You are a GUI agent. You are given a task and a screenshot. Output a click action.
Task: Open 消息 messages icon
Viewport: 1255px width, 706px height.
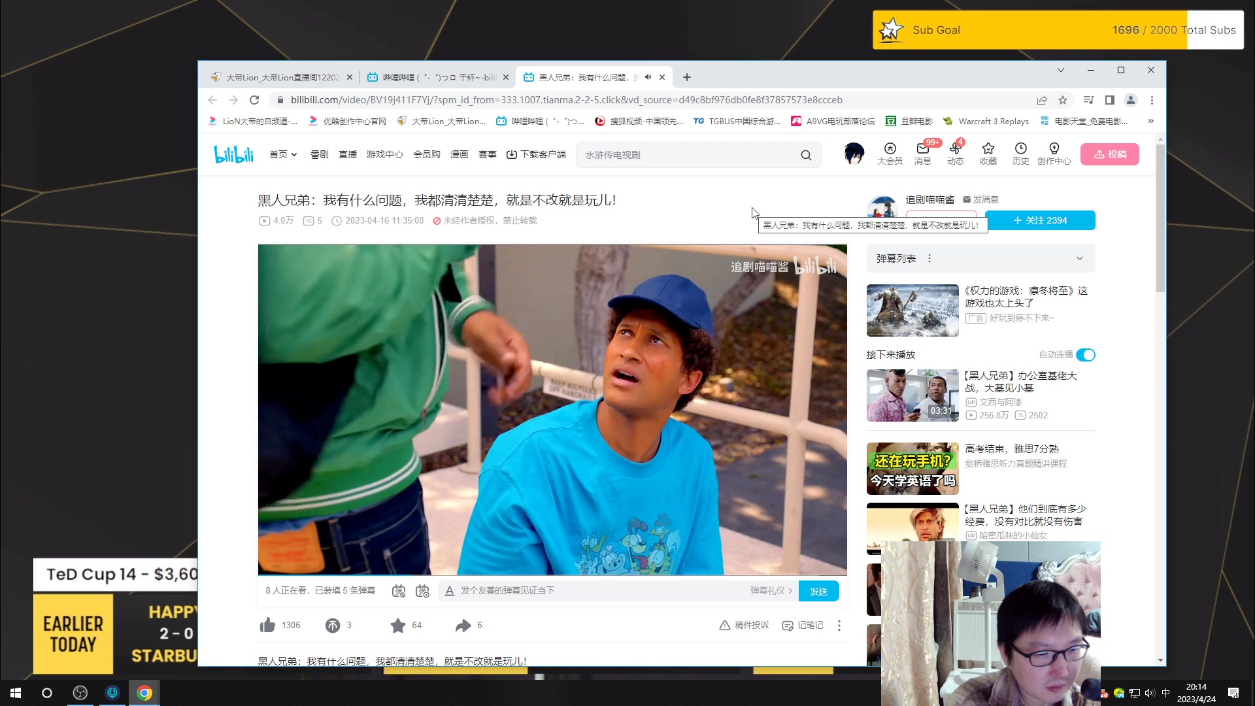[922, 154]
